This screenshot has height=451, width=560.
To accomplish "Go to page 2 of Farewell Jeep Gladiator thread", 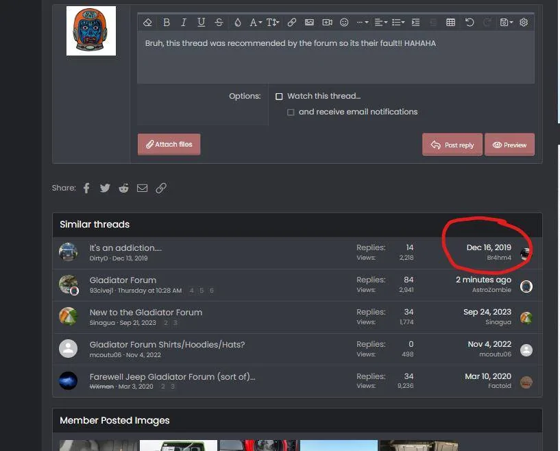I will (x=163, y=387).
